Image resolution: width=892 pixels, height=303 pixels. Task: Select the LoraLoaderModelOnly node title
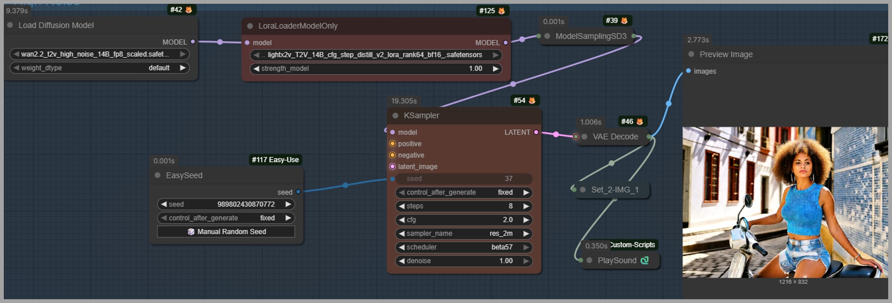(298, 26)
